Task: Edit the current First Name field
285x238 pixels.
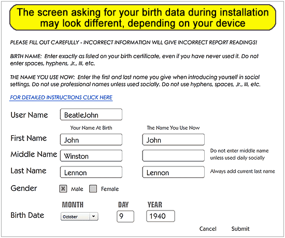Action: tap(174, 139)
